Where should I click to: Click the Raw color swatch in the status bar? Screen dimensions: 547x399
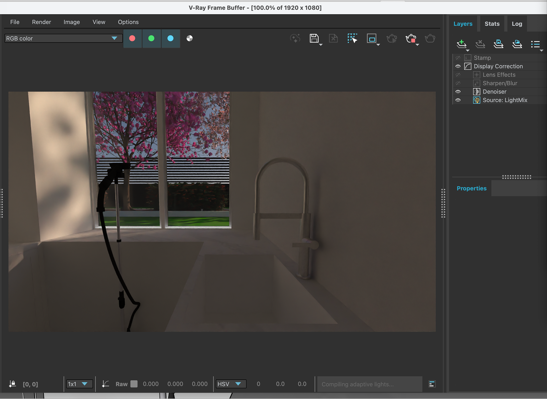click(x=134, y=384)
